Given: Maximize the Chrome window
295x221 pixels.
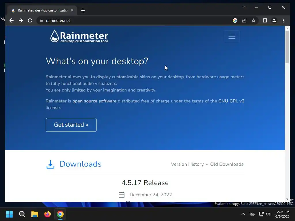Looking at the screenshot, I should pyautogui.click(x=270, y=7).
